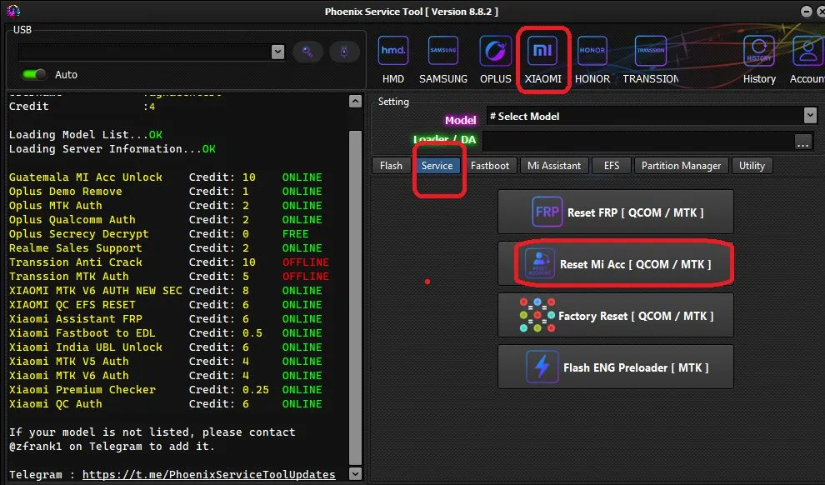Click Reset FRP [ QCOM / MTK ] button

tap(615, 212)
